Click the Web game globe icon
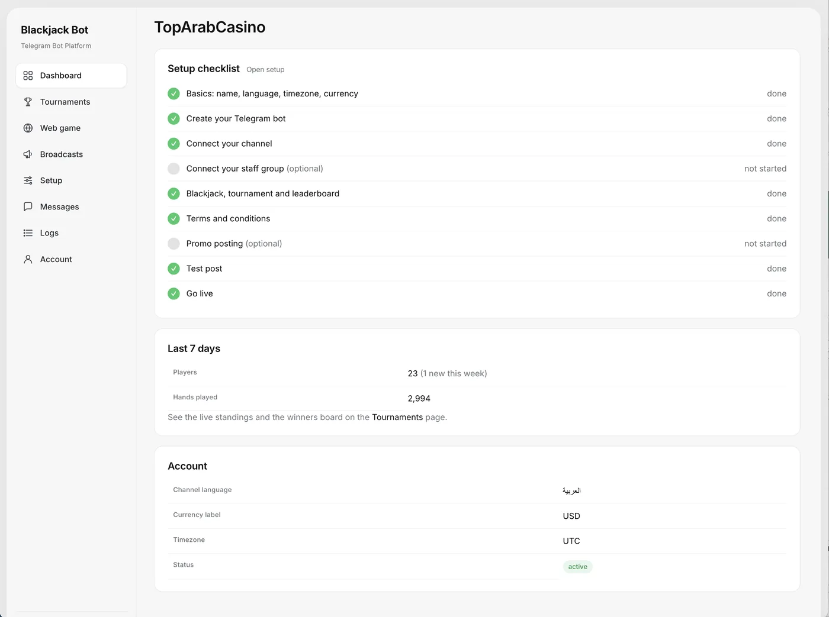 click(28, 128)
